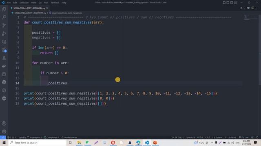Change indentation via Spaces: 4
Viewport: 261px width, 146px height.
click(190, 137)
